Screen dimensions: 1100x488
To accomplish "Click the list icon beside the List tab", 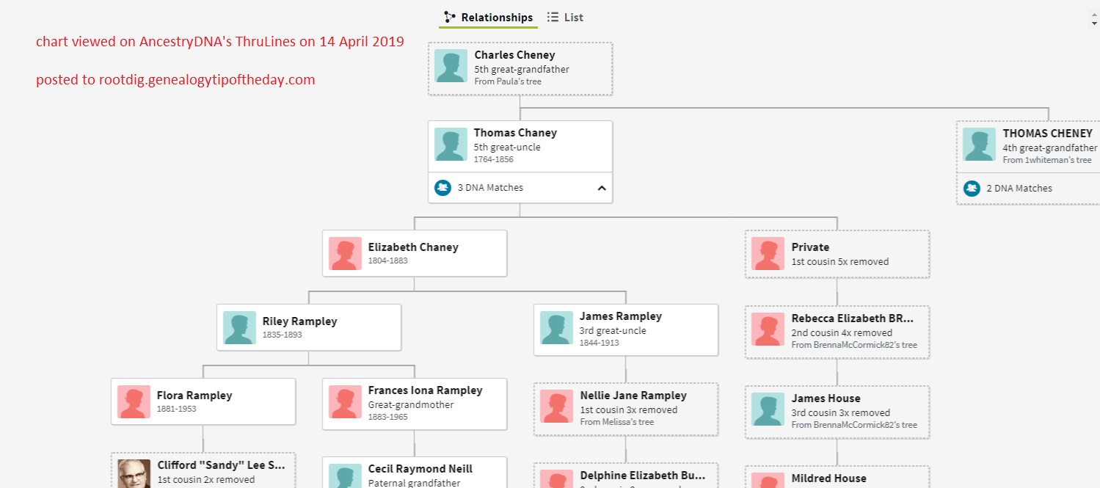I will pyautogui.click(x=553, y=16).
